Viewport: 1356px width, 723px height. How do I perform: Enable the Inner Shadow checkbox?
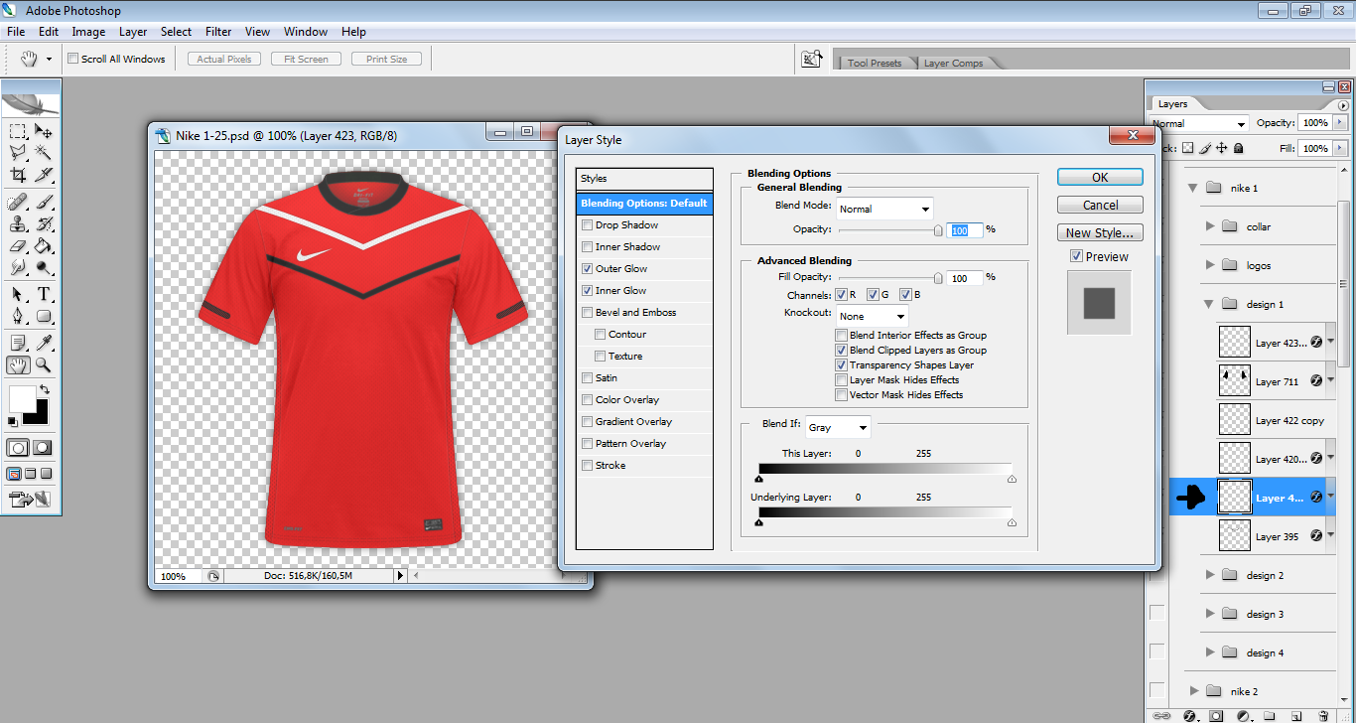coord(587,247)
